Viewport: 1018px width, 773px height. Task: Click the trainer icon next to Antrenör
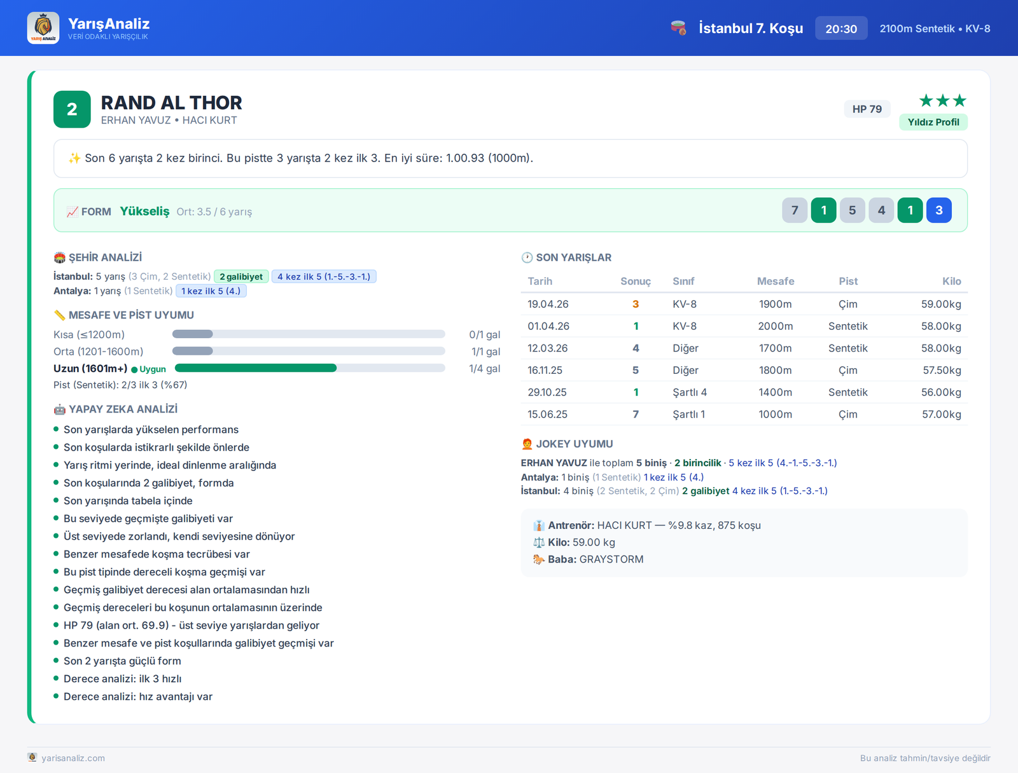click(x=539, y=526)
